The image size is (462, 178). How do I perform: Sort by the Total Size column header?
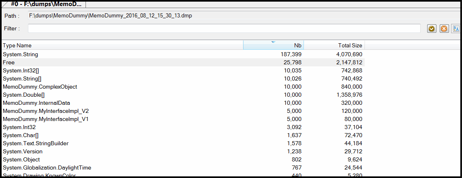point(334,45)
